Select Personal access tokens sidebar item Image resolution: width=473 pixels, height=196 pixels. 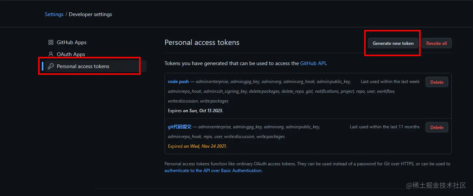pyautogui.click(x=83, y=66)
